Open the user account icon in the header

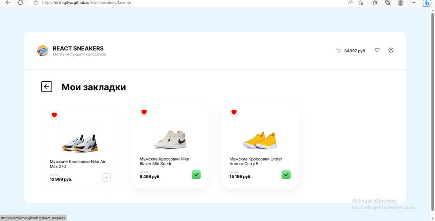coord(391,50)
